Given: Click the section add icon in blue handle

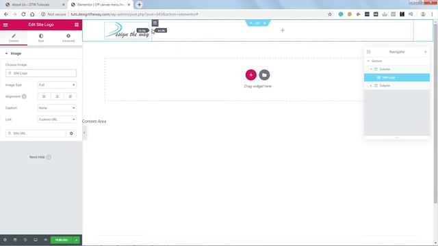Looking at the screenshot, I should [x=251, y=23].
